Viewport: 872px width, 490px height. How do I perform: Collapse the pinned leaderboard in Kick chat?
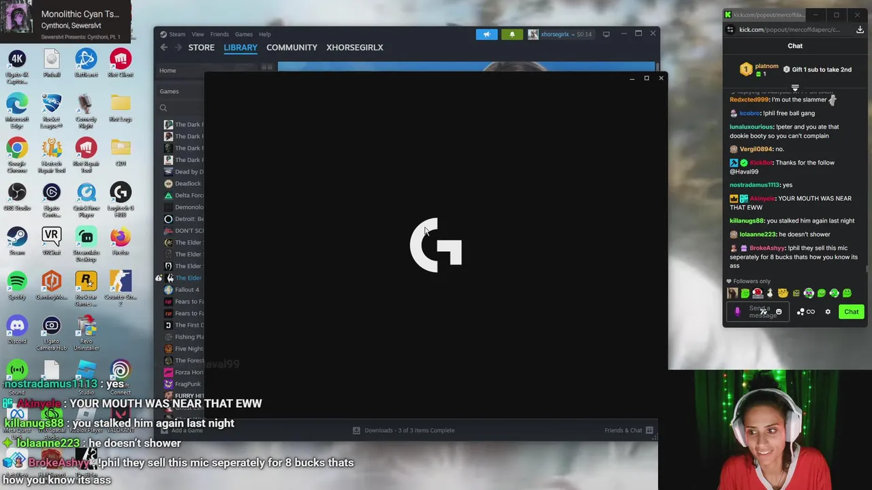[x=795, y=88]
